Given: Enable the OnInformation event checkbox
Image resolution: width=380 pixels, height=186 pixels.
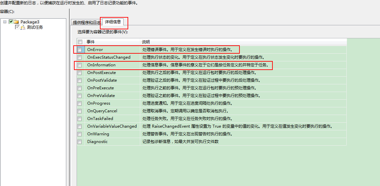Looking at the screenshot, I should click(79, 65).
